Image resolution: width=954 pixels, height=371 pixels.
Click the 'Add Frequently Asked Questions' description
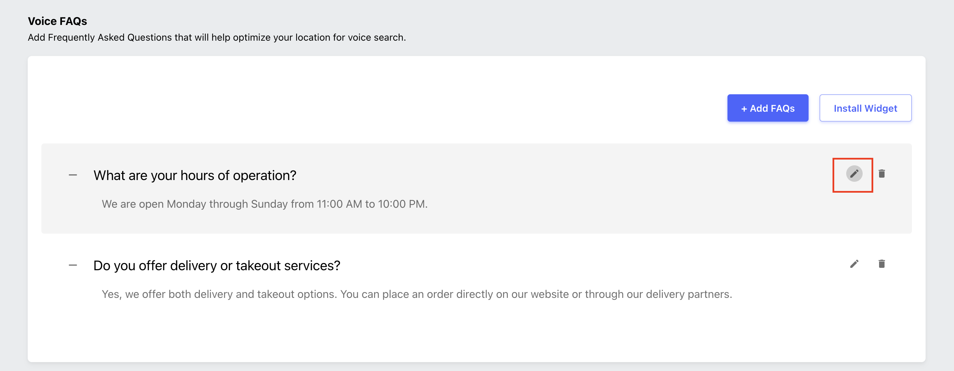pos(217,37)
